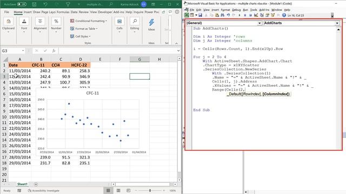The image size is (346, 194).
Task: Open the Review ribbon tab
Action: (x=84, y=12)
